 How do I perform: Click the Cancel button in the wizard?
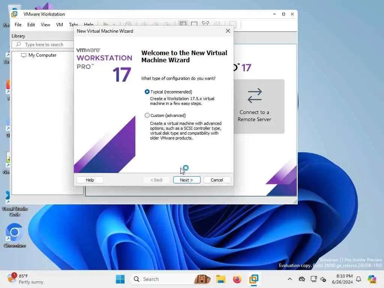[x=217, y=180]
